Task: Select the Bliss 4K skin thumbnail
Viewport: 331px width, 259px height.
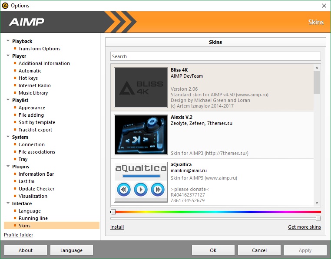Action: [141, 88]
